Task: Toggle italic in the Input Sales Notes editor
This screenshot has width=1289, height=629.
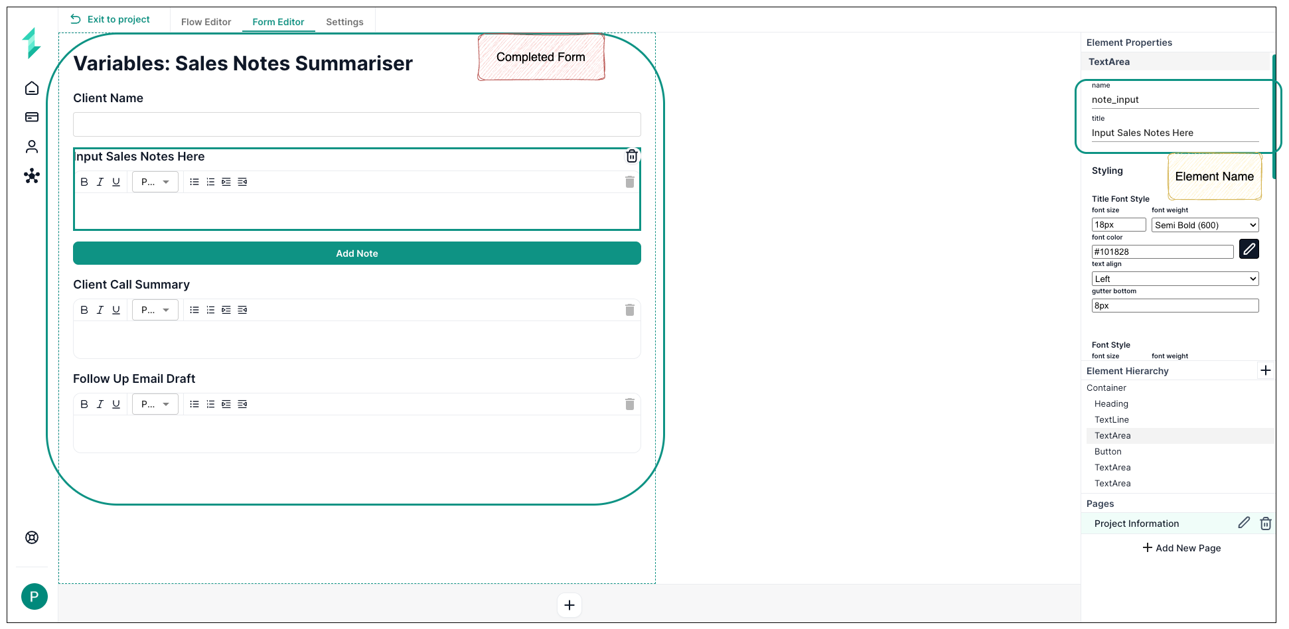Action: pos(100,182)
